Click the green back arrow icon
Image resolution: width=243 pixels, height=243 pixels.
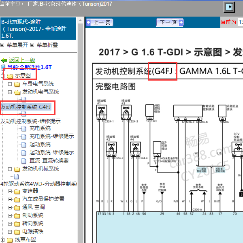click(4, 60)
